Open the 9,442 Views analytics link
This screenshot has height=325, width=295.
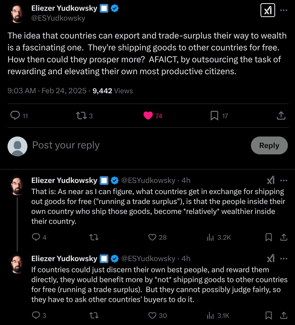[113, 90]
